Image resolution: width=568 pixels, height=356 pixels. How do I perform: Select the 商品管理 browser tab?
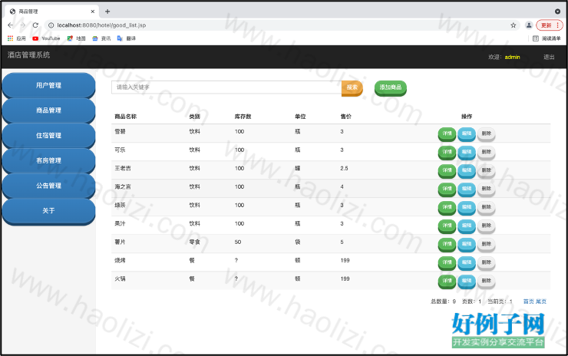[x=51, y=12]
